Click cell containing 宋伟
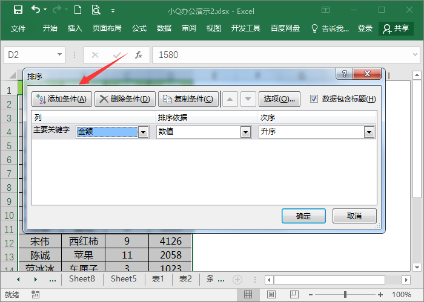424x302 pixels. tap(40, 241)
